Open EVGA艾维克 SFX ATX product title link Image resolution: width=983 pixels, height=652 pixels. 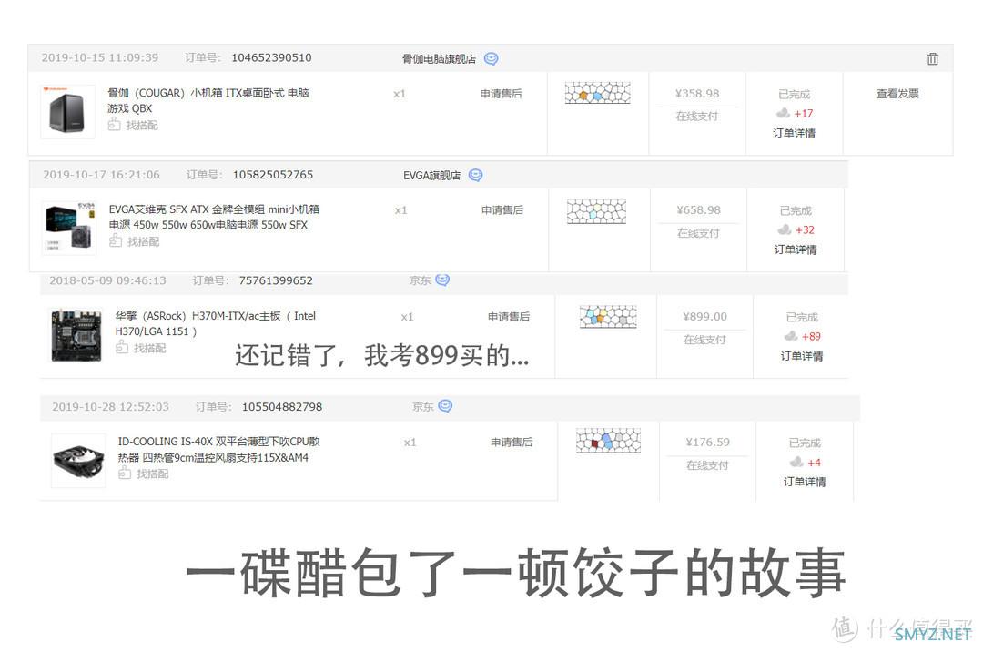215,217
